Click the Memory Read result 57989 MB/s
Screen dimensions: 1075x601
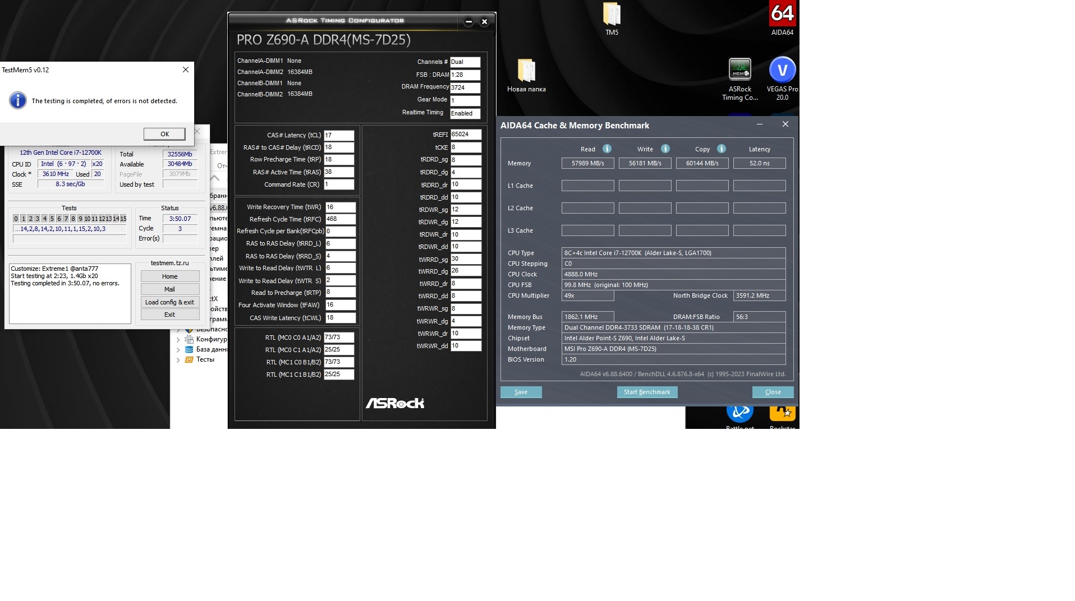click(x=588, y=163)
